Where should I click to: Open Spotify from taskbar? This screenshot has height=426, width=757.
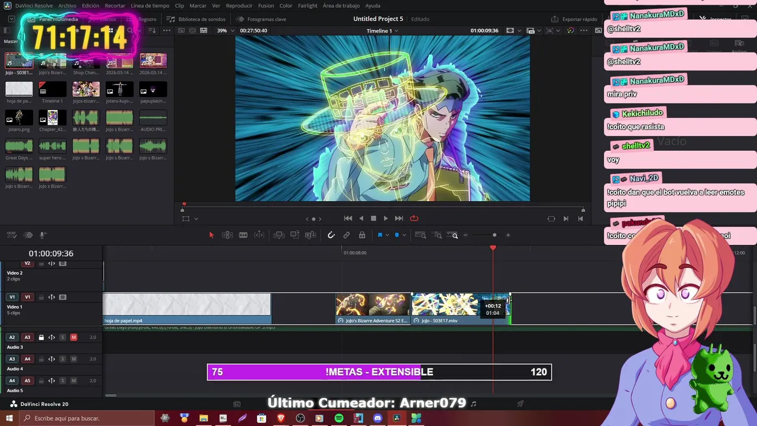click(x=339, y=418)
